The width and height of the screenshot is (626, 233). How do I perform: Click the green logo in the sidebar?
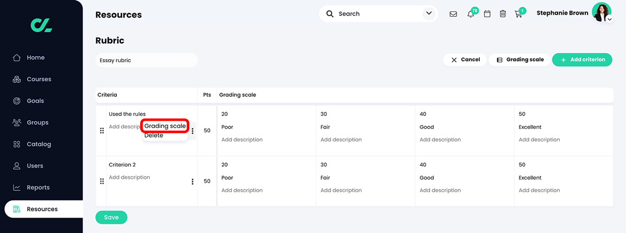[x=41, y=25]
